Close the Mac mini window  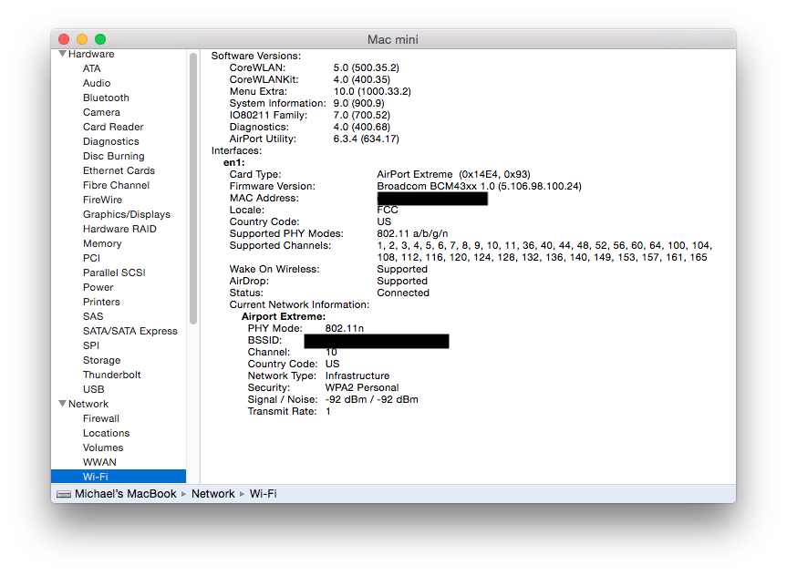click(64, 39)
